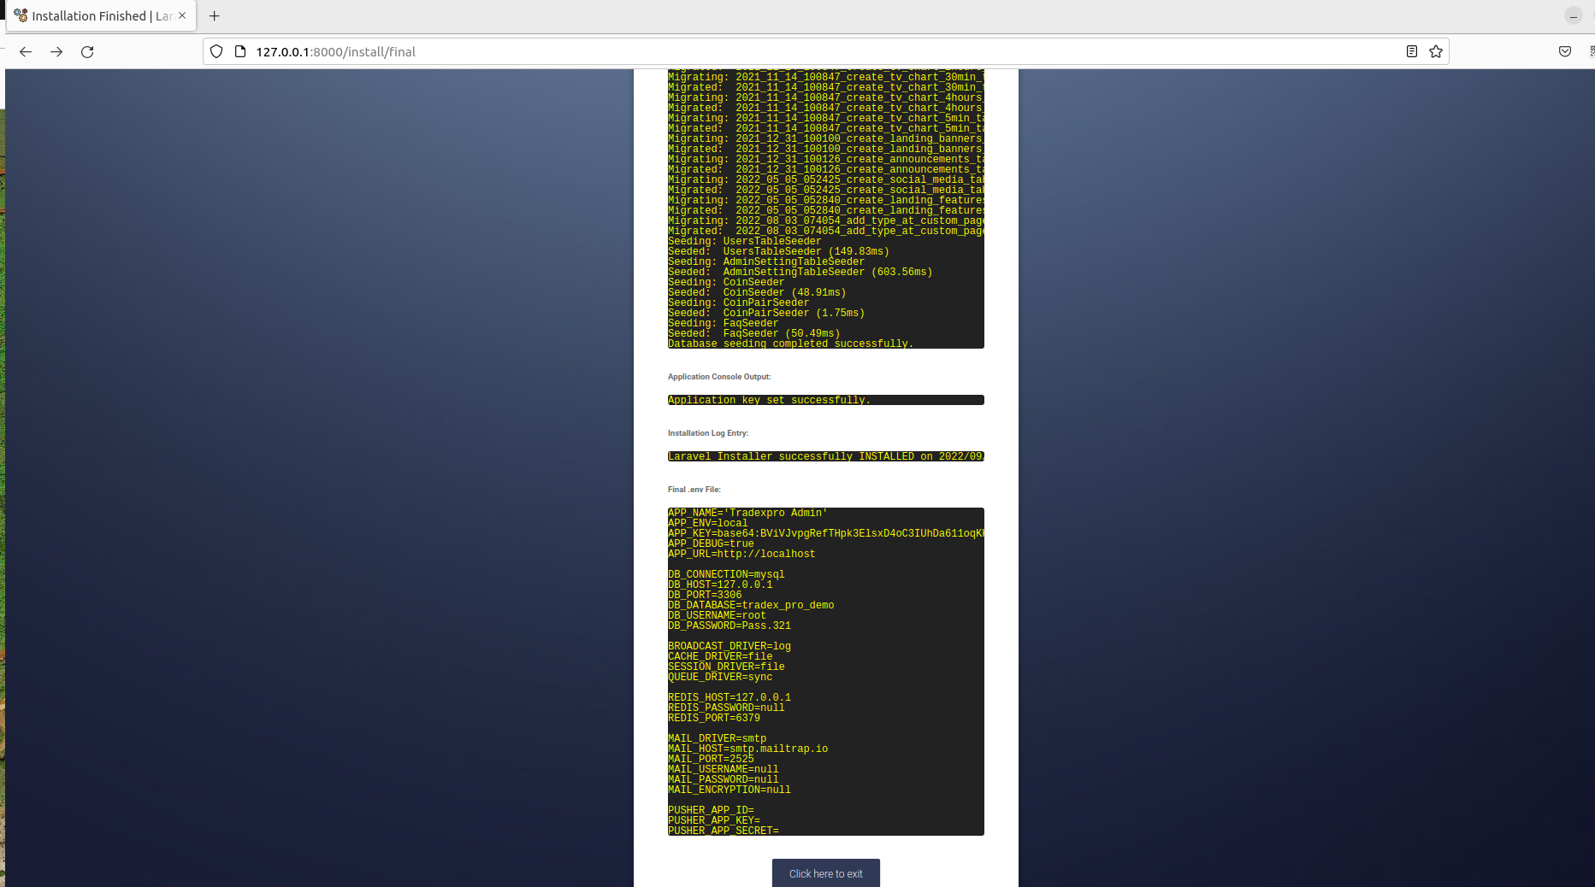Click the Installation Log Entry output line
This screenshot has height=887, width=1595.
(825, 456)
